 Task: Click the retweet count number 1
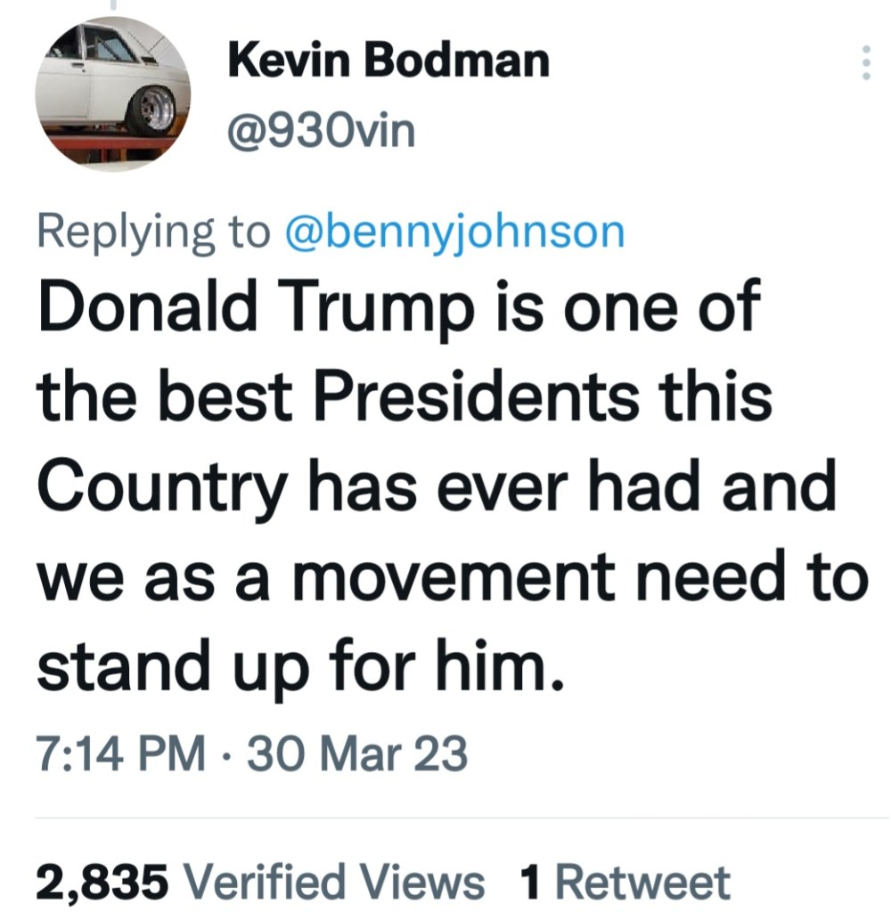point(531,881)
